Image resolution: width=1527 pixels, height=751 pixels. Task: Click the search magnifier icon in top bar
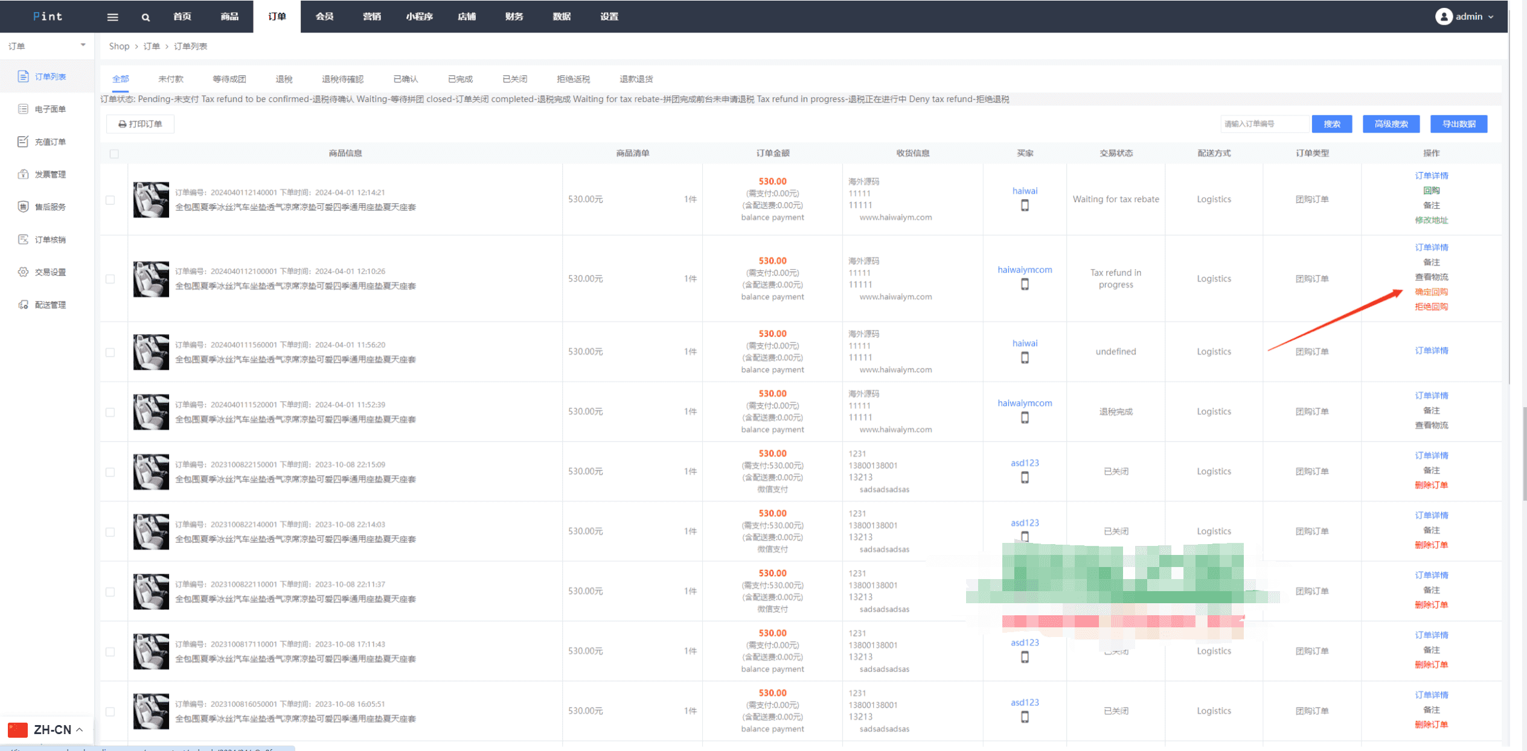point(146,17)
